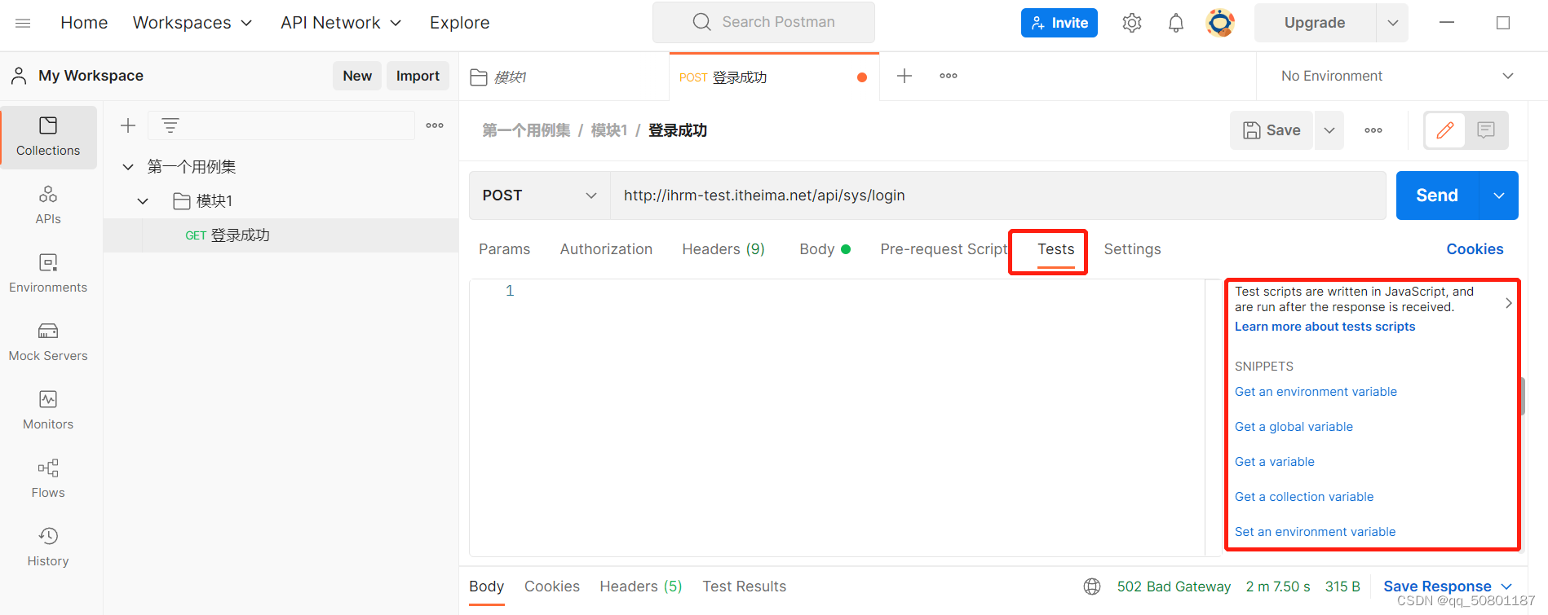Change the POST method dropdown
The image size is (1548, 615).
(x=540, y=195)
